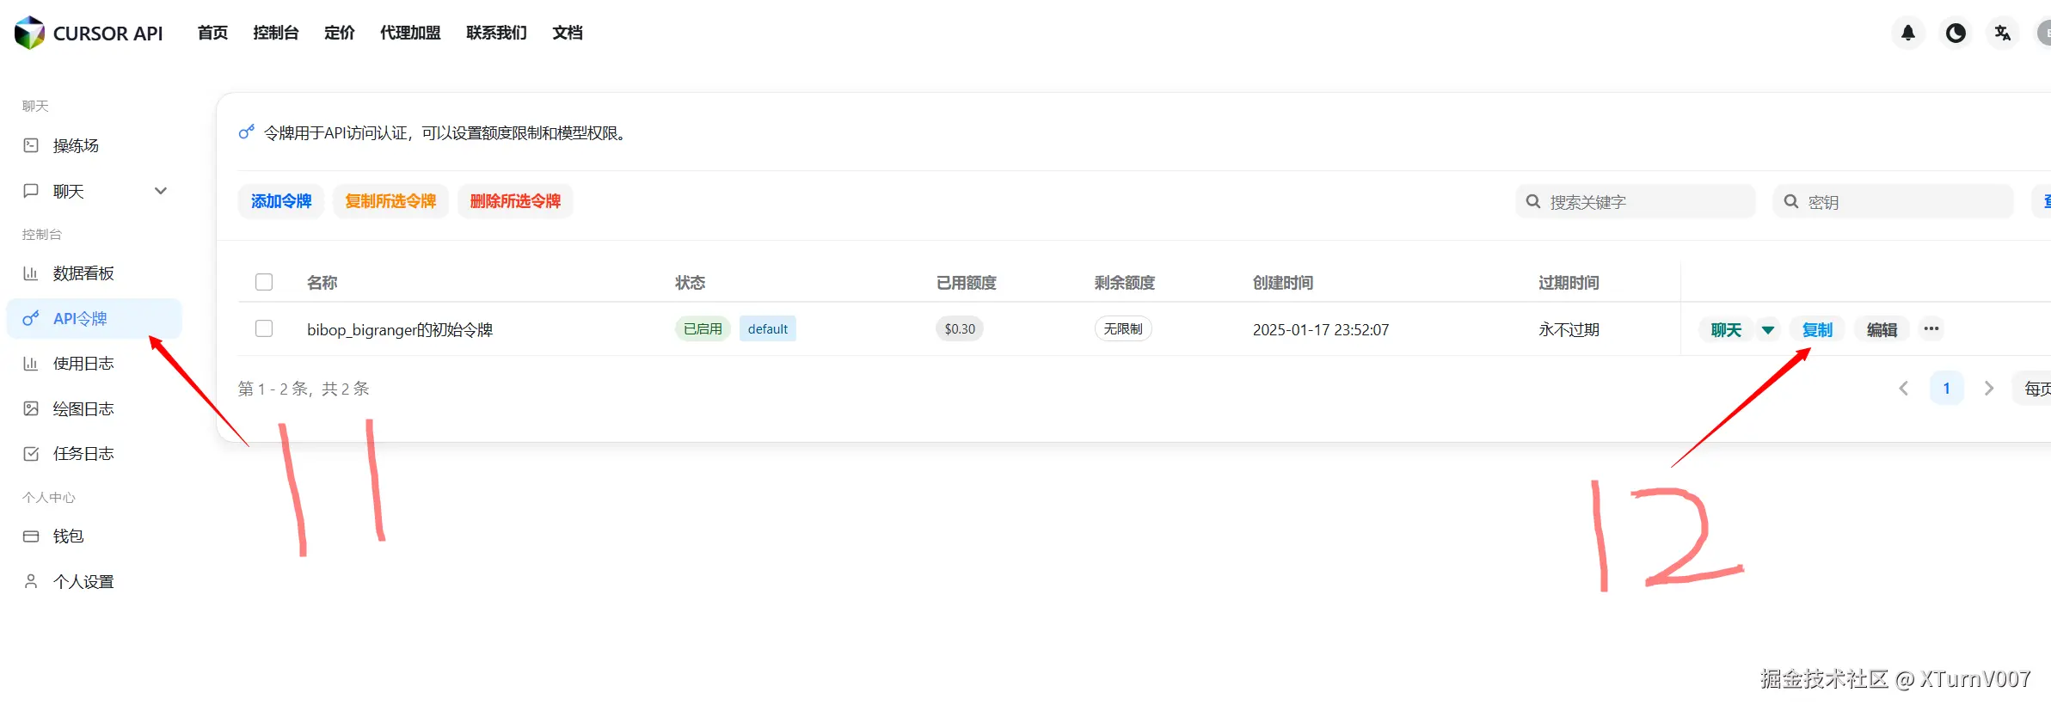The height and width of the screenshot is (711, 2051).
Task: Click 编辑 to edit the token
Action: point(1882,329)
